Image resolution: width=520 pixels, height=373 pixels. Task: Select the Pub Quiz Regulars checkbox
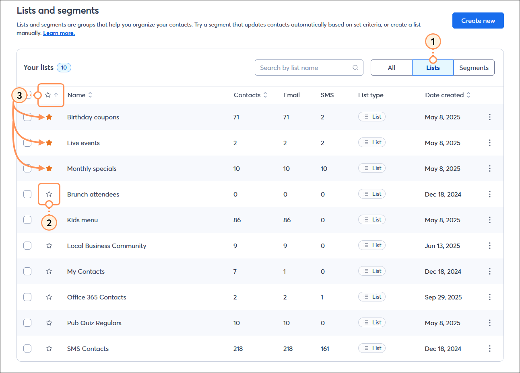click(27, 323)
